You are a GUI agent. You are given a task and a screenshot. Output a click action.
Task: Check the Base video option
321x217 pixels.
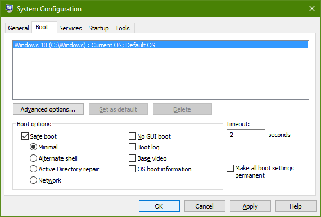[132, 158]
